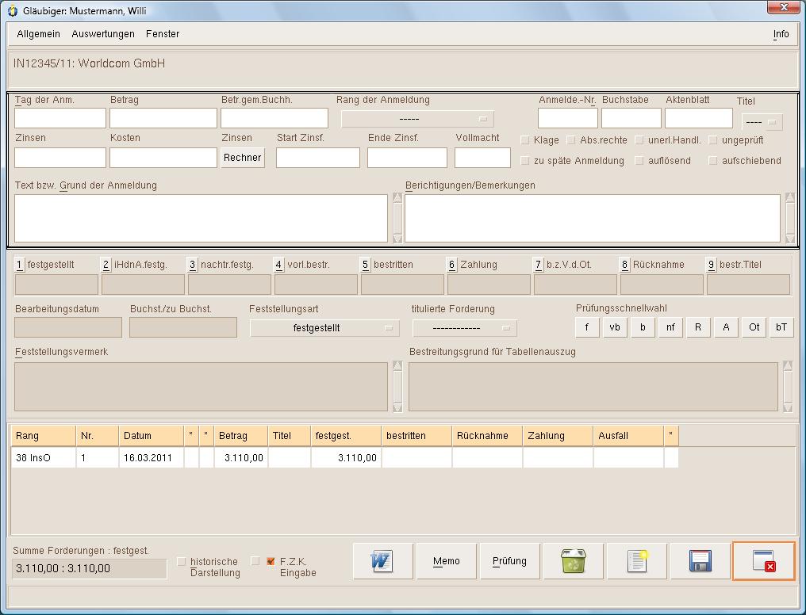Click the Memo button
806x615 pixels.
click(x=446, y=560)
